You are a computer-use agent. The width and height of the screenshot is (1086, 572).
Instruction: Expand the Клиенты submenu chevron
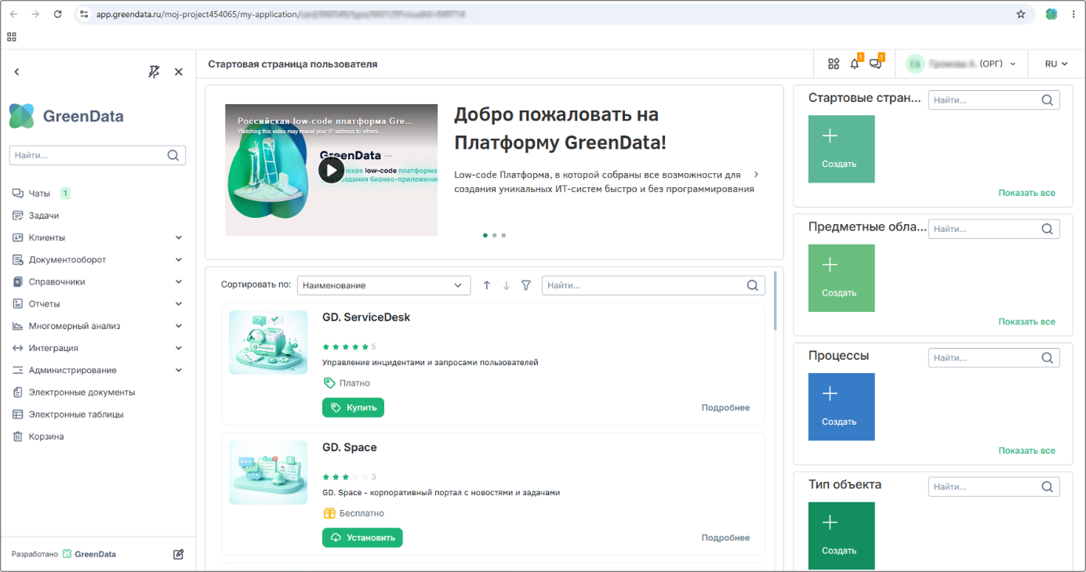(x=179, y=237)
